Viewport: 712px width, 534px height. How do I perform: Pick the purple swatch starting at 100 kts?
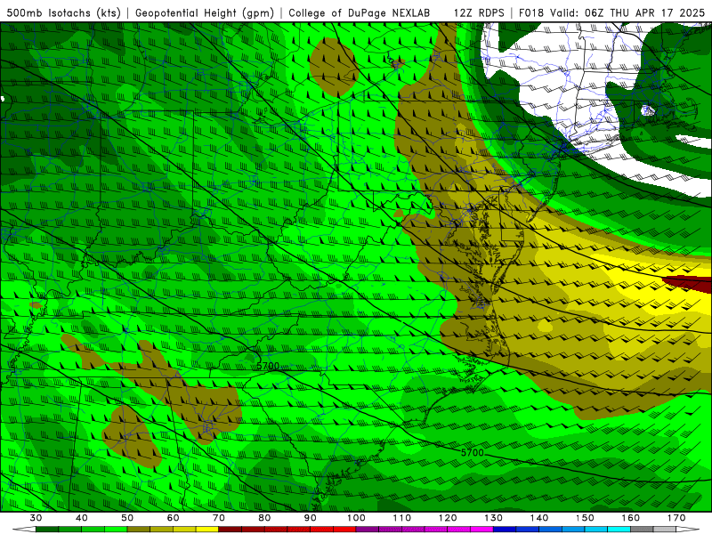[x=368, y=530]
